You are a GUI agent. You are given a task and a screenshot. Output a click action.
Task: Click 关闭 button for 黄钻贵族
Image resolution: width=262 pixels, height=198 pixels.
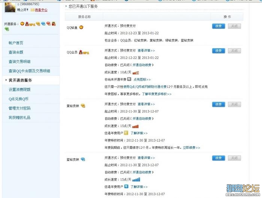(x=234, y=105)
